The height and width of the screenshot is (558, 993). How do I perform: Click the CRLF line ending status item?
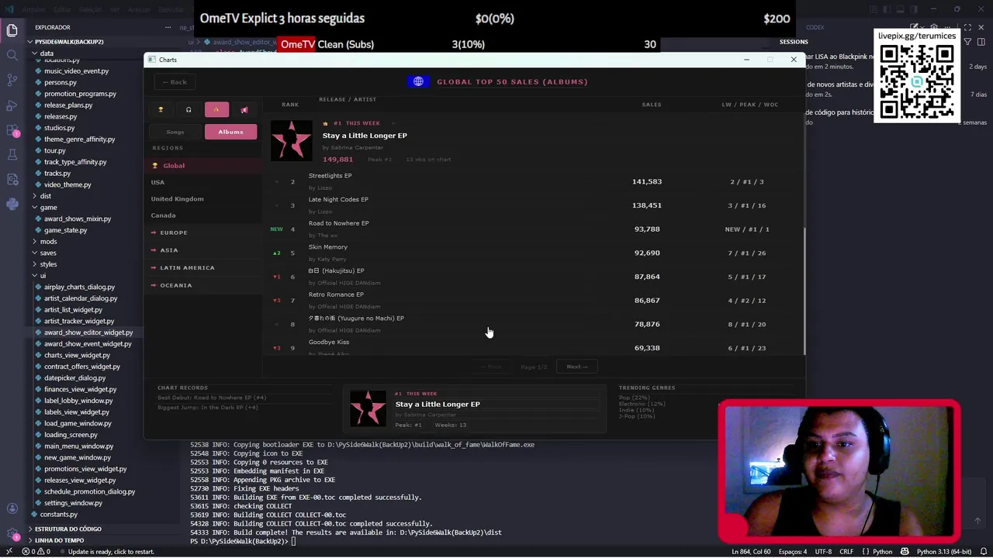point(848,552)
